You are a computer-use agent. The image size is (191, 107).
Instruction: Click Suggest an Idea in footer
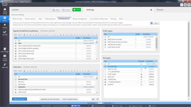click(135, 106)
